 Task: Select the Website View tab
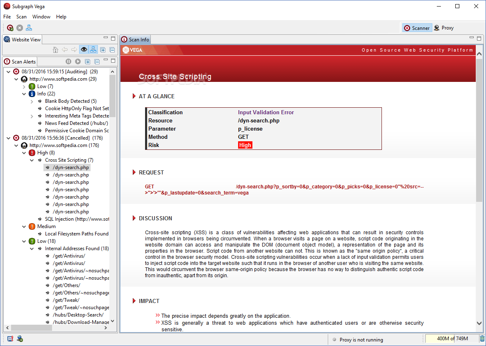22,40
